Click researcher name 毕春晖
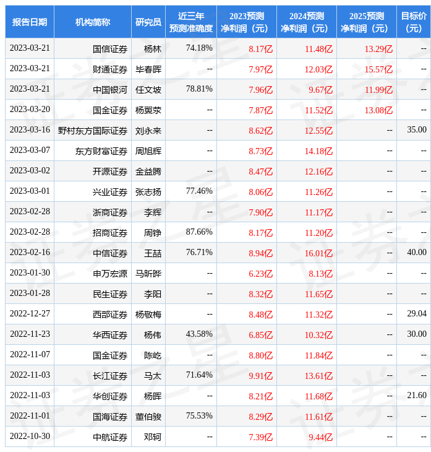 click(x=148, y=69)
